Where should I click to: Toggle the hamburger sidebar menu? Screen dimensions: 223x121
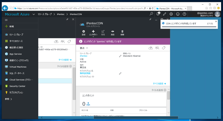(x=6, y=20)
